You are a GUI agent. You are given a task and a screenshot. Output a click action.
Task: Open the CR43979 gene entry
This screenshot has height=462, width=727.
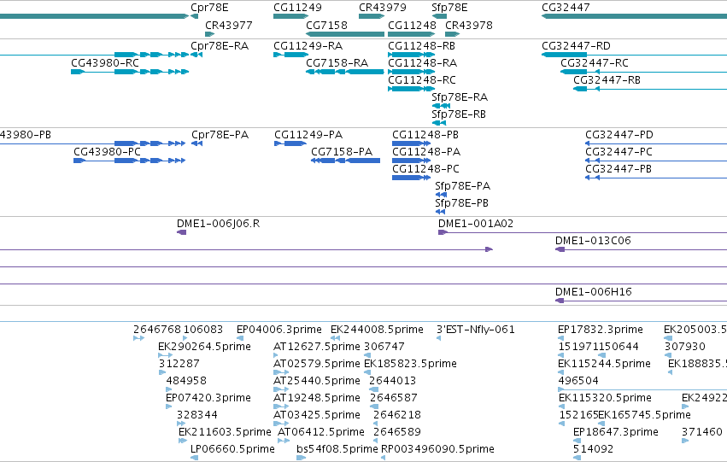(x=383, y=8)
